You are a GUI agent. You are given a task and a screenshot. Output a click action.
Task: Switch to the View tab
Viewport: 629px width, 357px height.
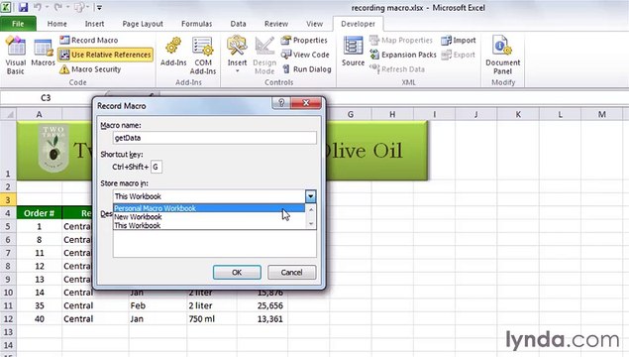pyautogui.click(x=315, y=24)
